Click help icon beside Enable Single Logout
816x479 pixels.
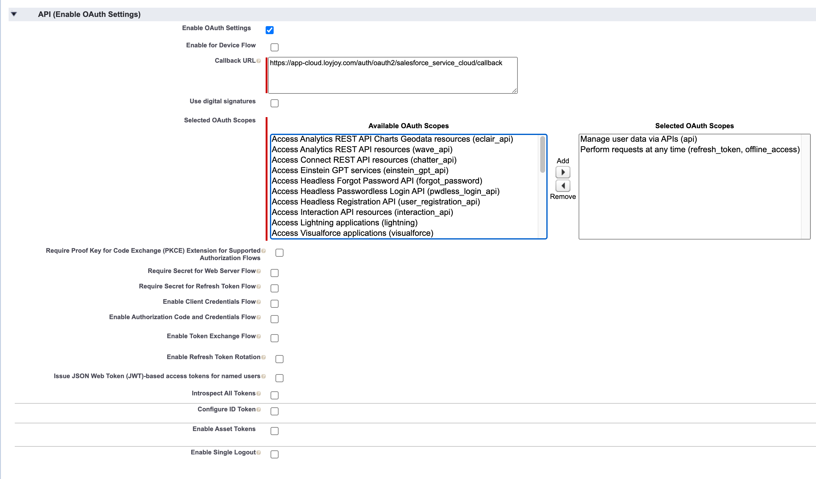point(258,453)
